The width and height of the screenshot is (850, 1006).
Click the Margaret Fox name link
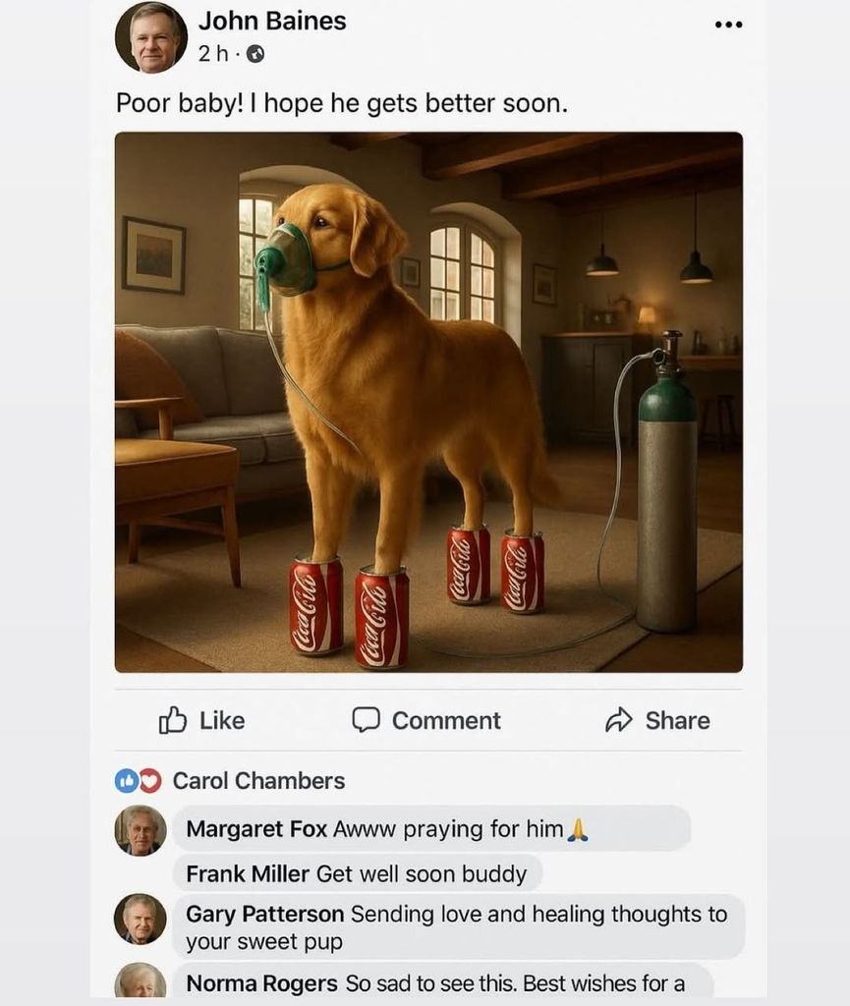click(255, 829)
